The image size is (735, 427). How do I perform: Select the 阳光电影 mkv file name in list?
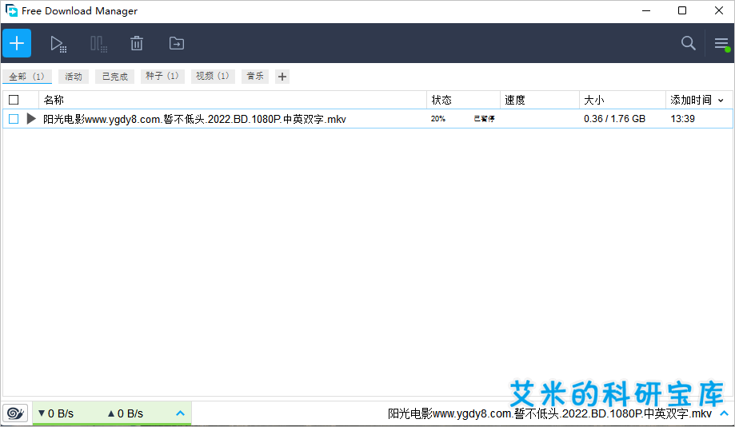pyautogui.click(x=194, y=119)
